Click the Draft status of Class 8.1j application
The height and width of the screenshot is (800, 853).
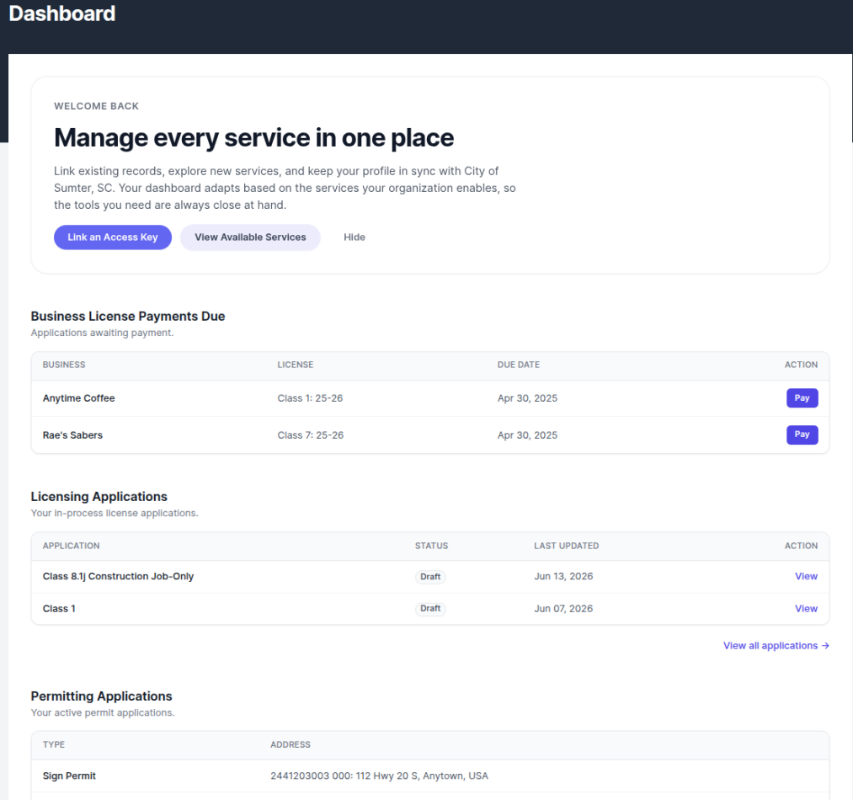coord(430,577)
